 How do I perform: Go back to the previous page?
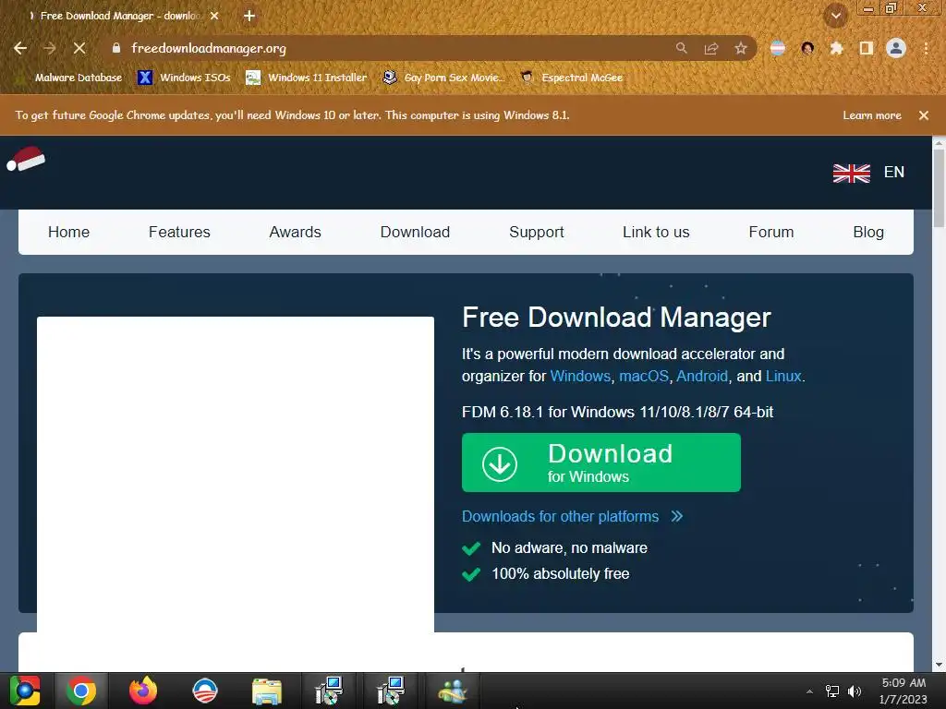(x=20, y=48)
